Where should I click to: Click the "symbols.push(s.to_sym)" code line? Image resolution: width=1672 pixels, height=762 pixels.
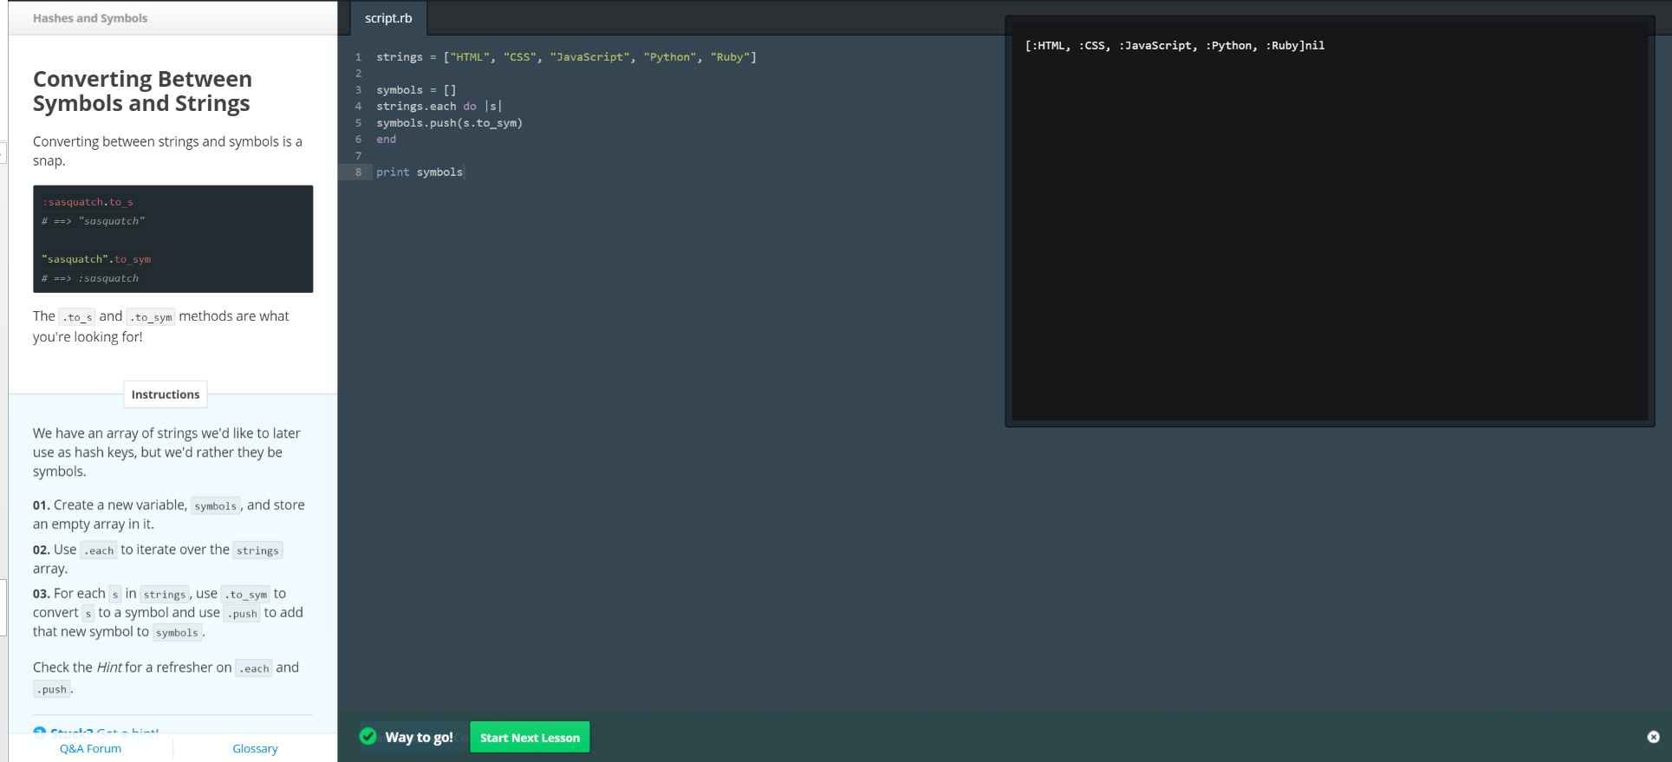tap(449, 123)
